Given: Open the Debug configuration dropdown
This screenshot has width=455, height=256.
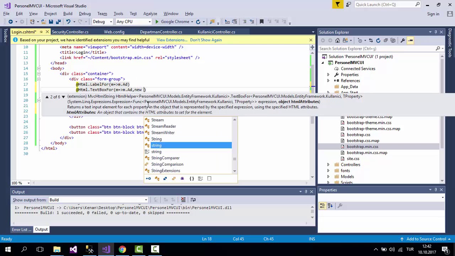Looking at the screenshot, I should 102,22.
